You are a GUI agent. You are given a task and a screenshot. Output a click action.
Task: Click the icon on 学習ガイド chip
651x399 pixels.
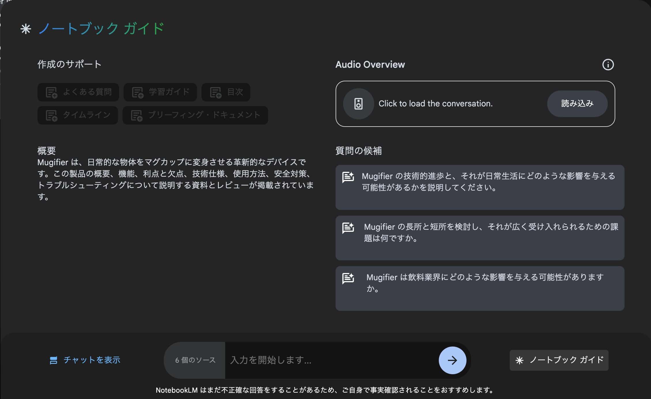click(138, 93)
